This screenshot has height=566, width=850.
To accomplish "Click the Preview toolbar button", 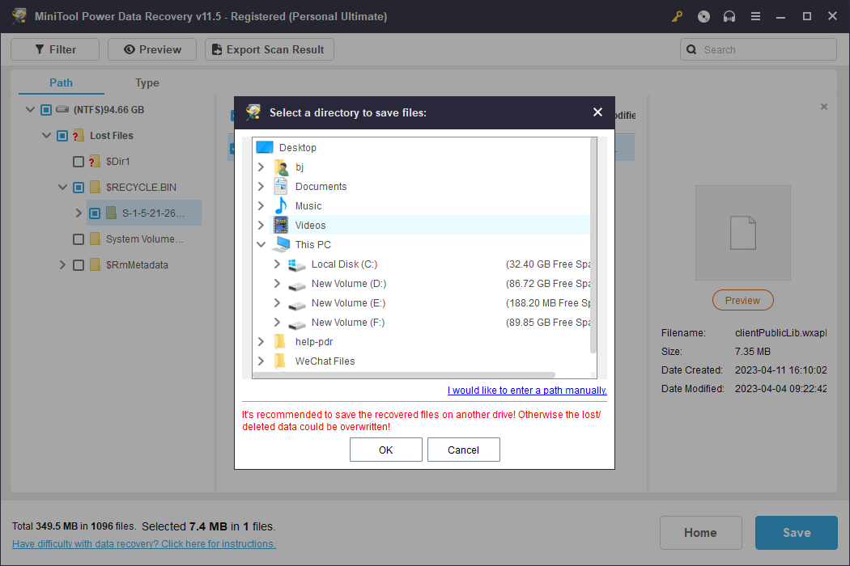I will coord(152,49).
